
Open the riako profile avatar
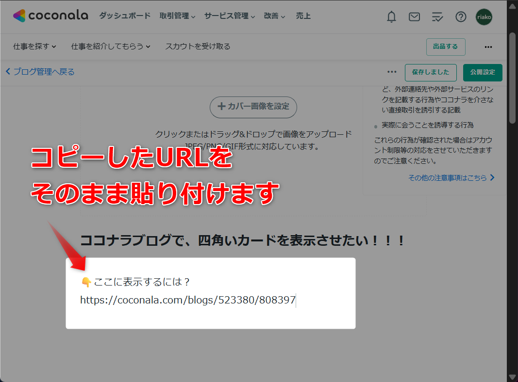[484, 17]
